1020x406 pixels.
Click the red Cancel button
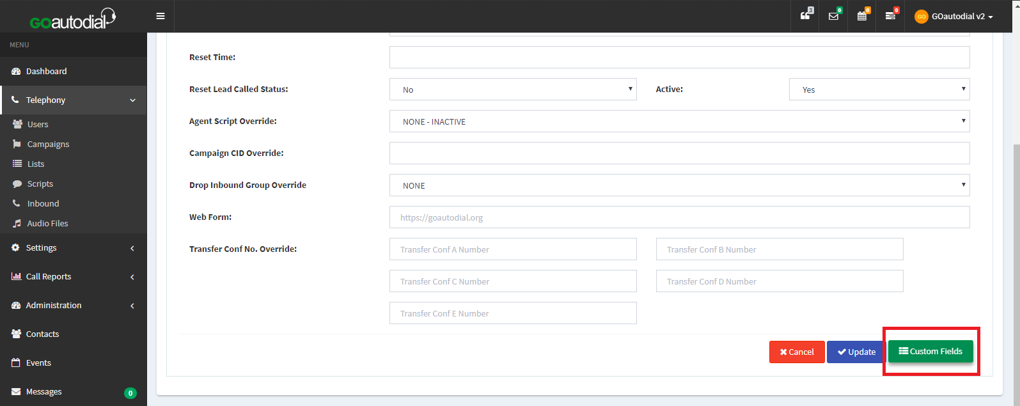(x=797, y=352)
